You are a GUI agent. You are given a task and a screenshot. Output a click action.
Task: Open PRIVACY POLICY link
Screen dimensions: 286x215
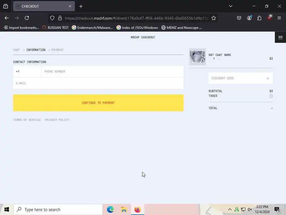tap(57, 120)
